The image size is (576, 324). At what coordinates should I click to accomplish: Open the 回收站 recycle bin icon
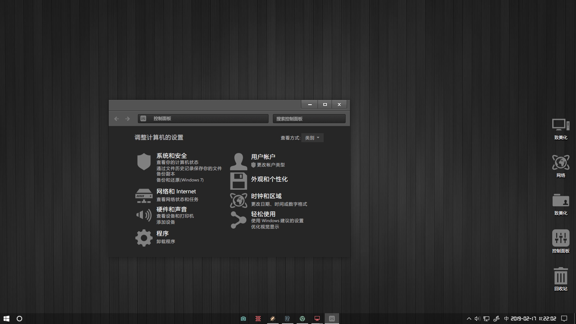tap(561, 279)
